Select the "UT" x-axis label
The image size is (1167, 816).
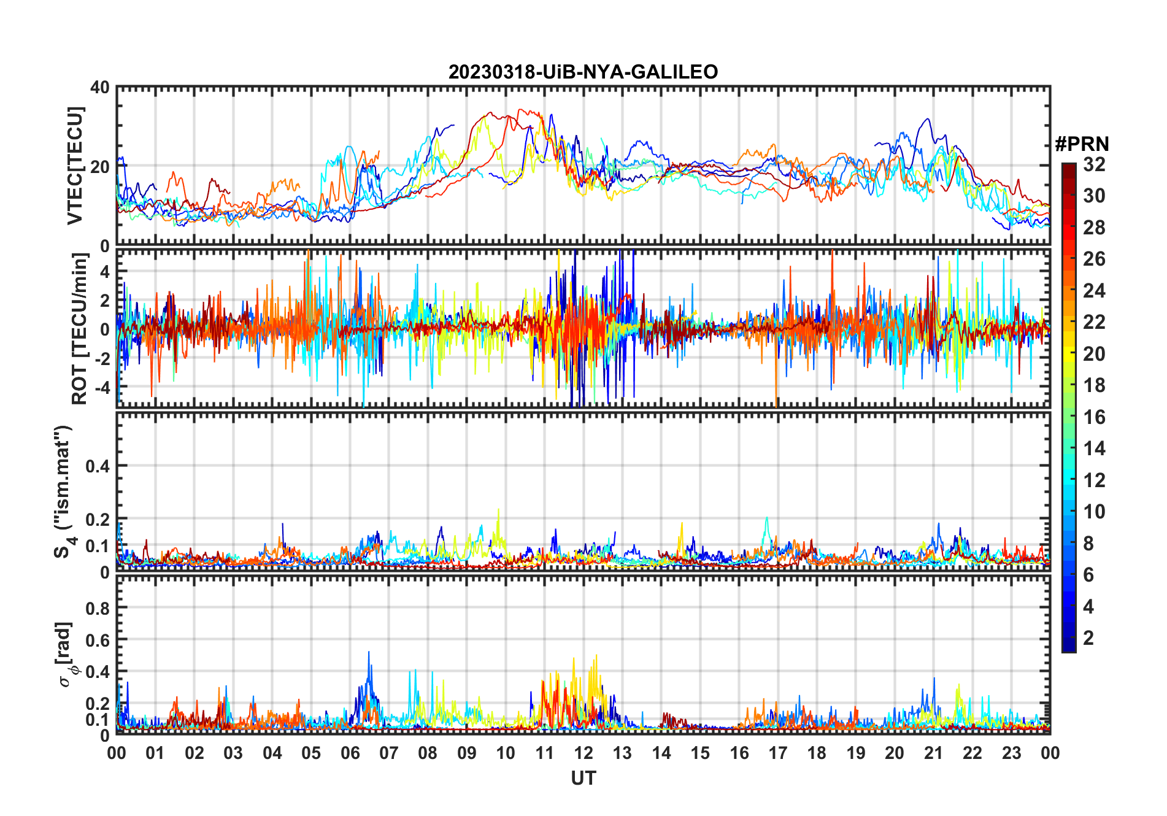[583, 778]
